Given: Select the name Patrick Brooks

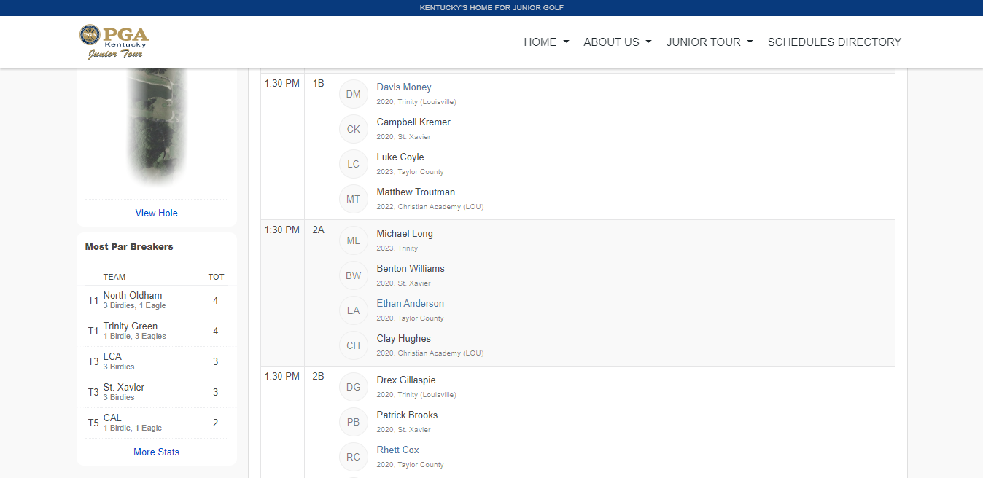Looking at the screenshot, I should tap(408, 415).
